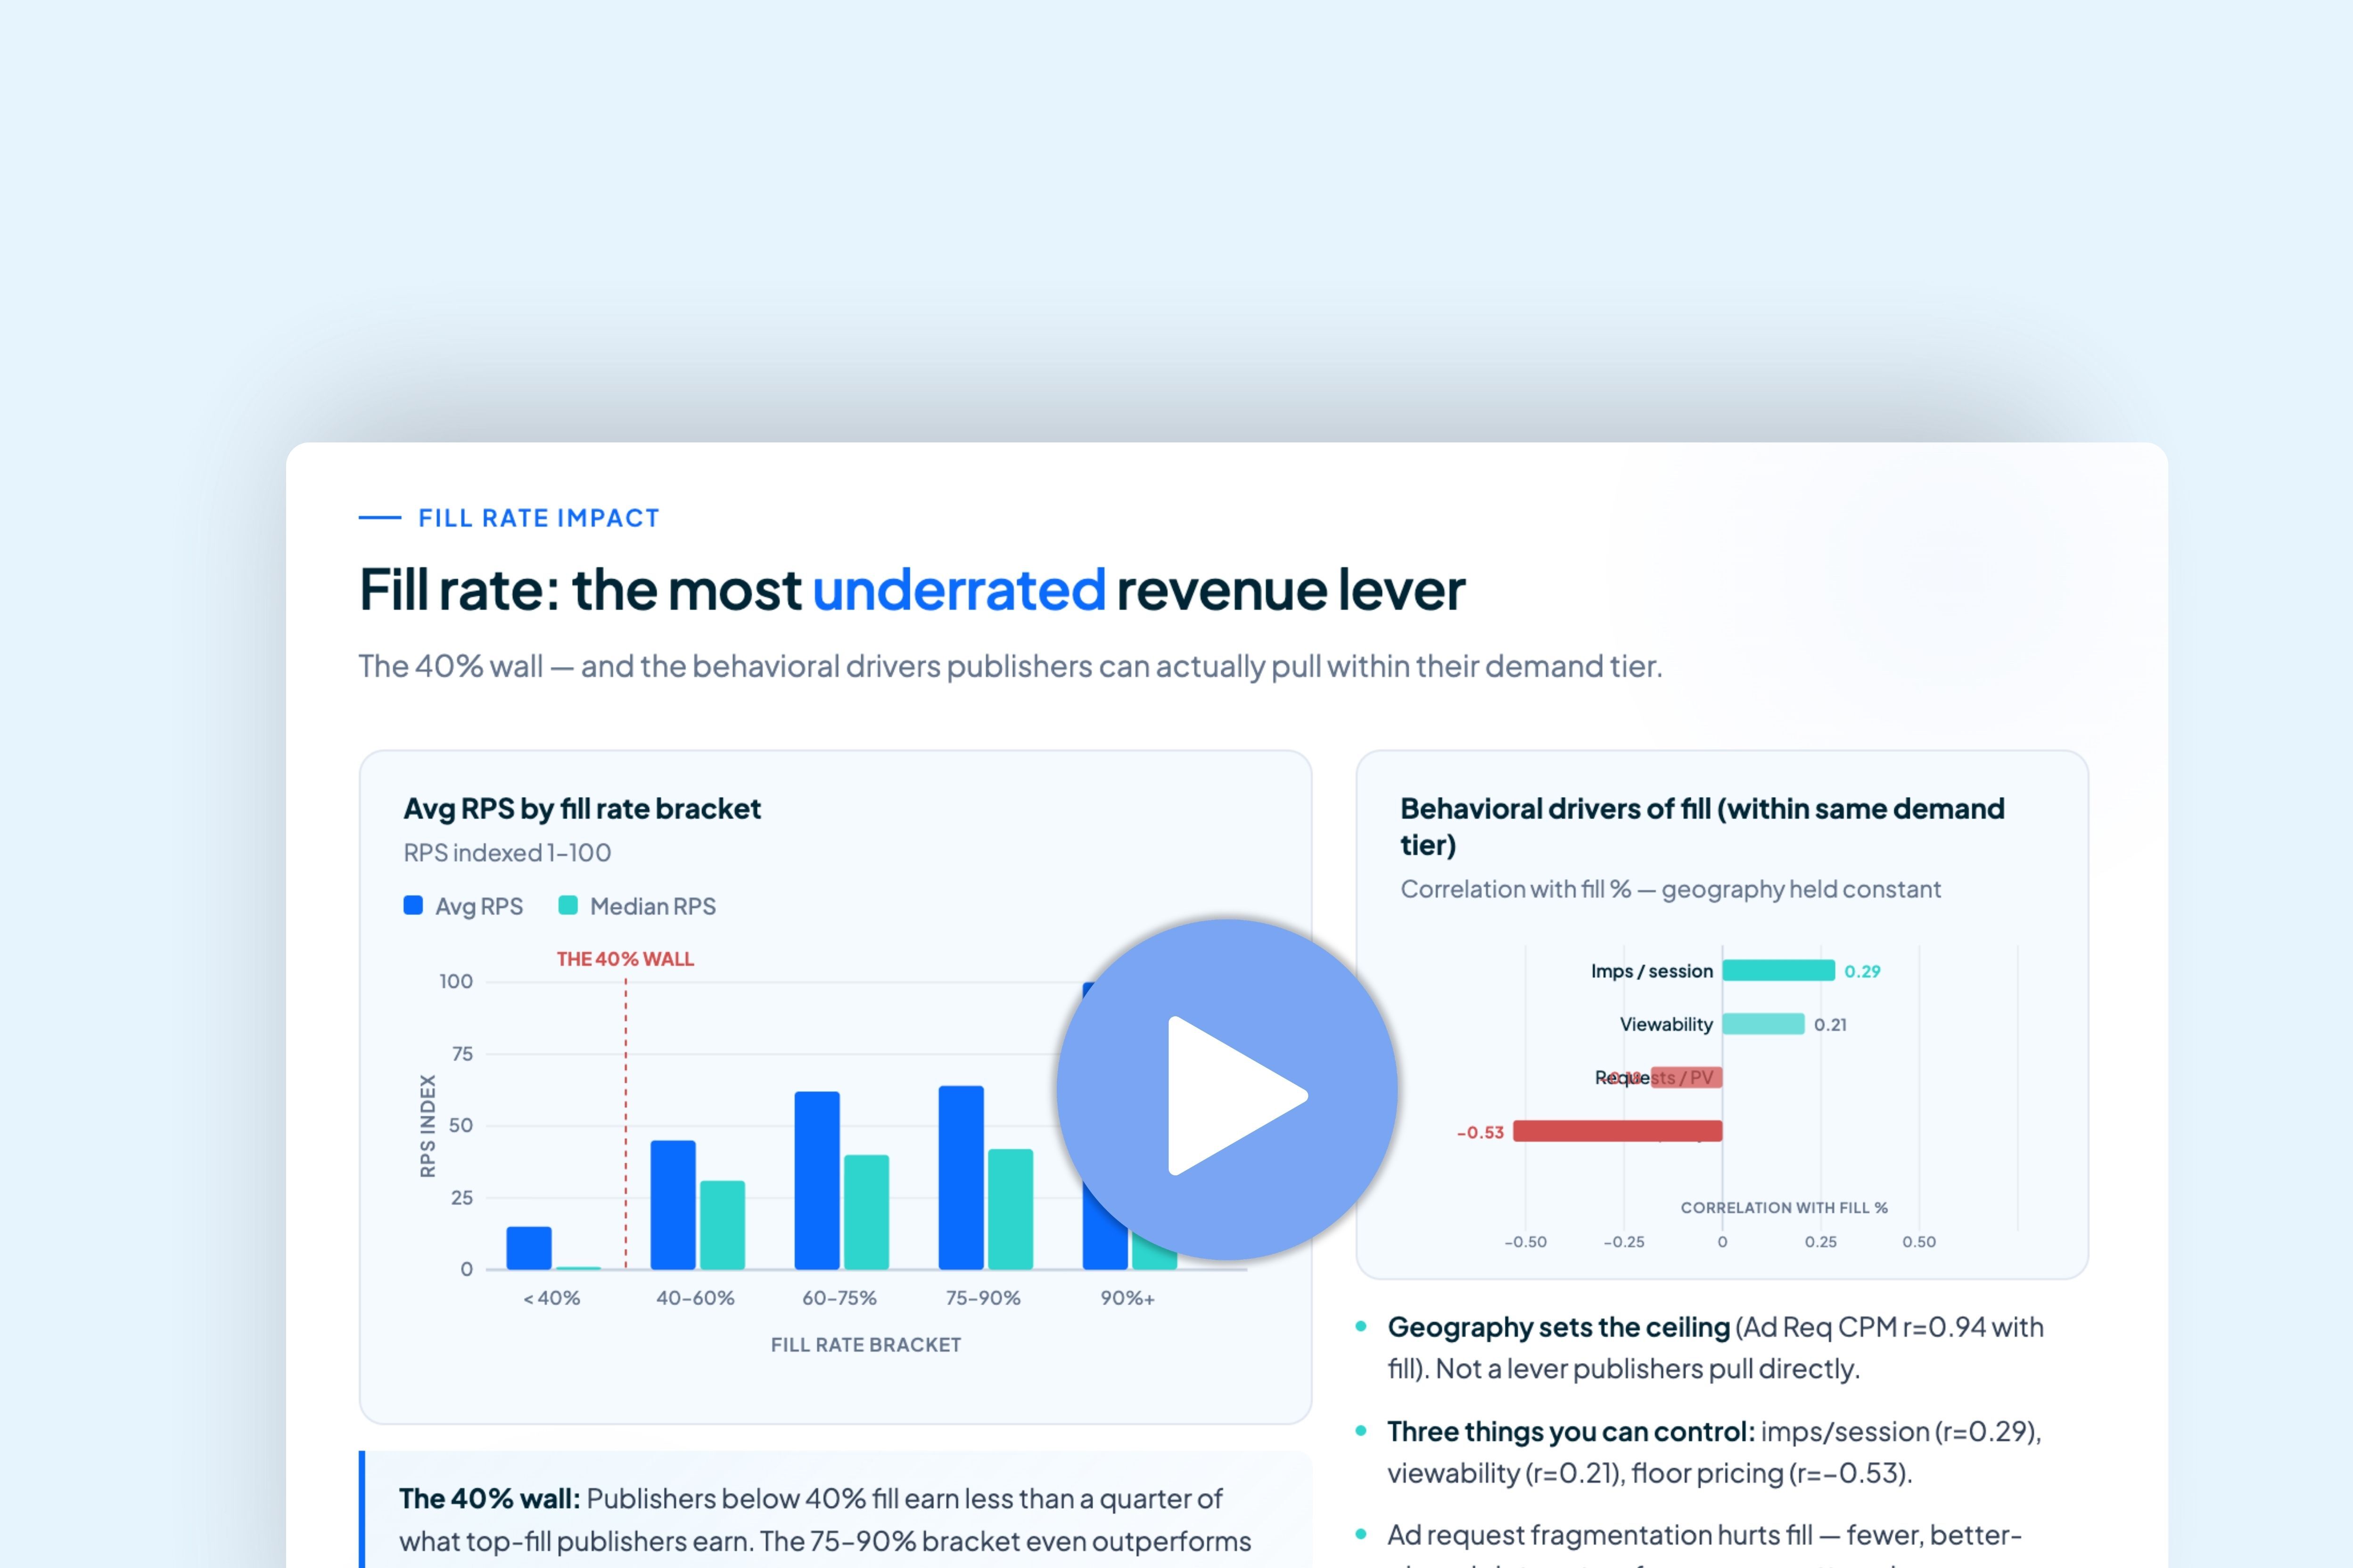Click 'Ad request fragmentation hurts fill' bullet
Image resolution: width=2353 pixels, height=1568 pixels.
(x=1600, y=1535)
